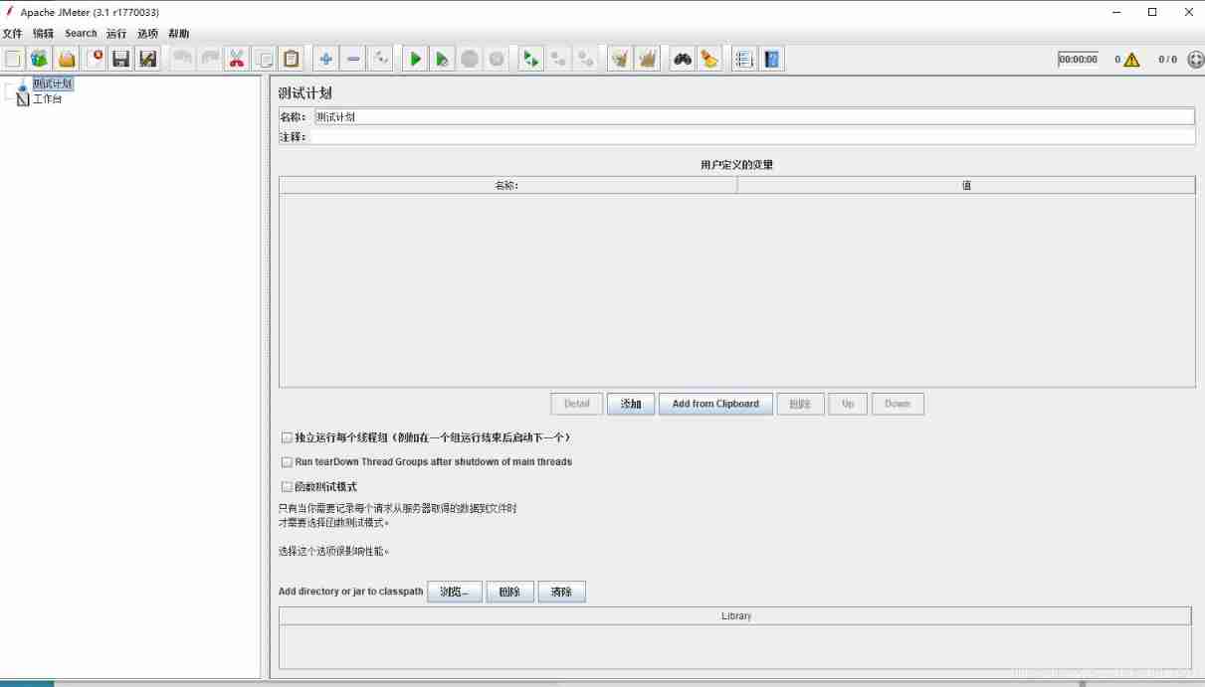Select the 工作台 tree node
Screen dimensions: 1205x687
(x=47, y=99)
